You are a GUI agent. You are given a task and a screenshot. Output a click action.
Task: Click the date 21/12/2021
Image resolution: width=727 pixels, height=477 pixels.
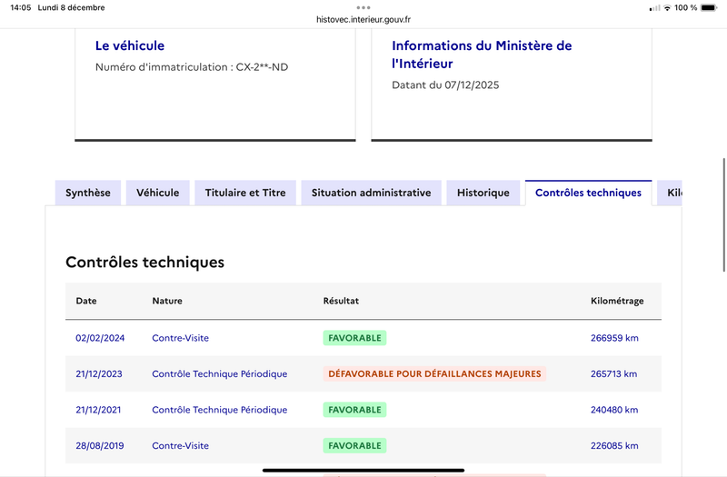coord(98,410)
